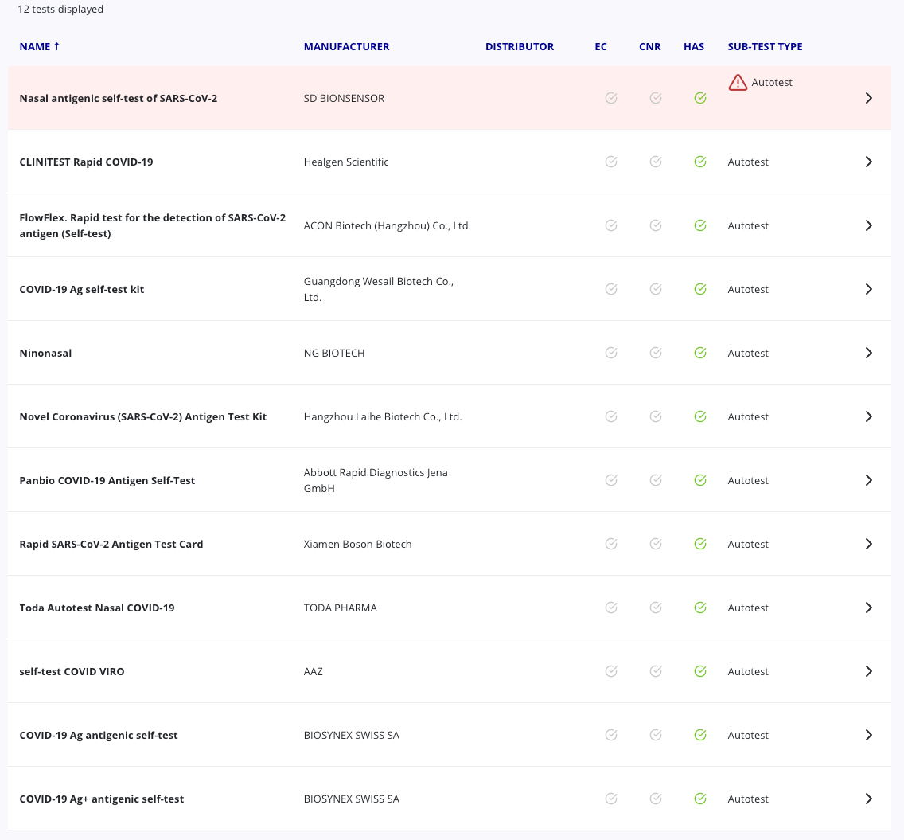
Task: Sort by DISTRIBUTOR column header
Action: (520, 47)
